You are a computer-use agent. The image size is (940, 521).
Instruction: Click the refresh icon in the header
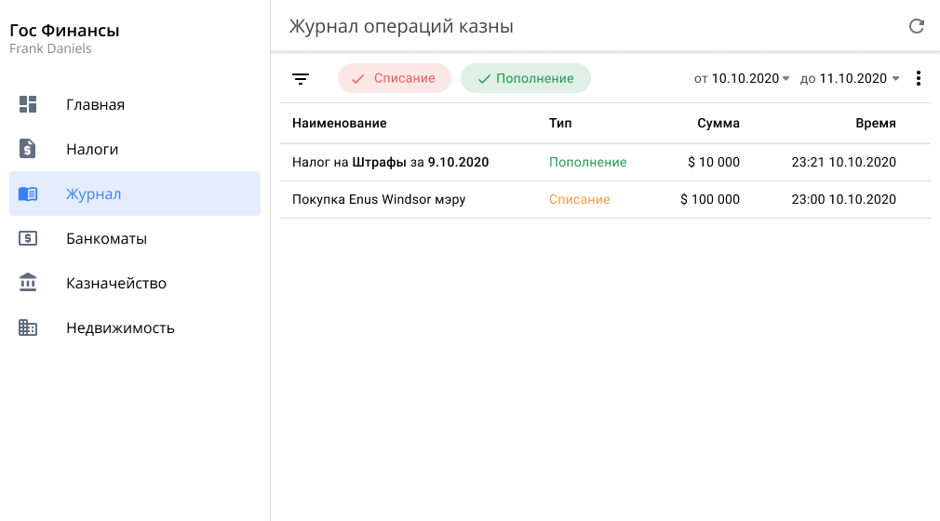[x=917, y=26]
